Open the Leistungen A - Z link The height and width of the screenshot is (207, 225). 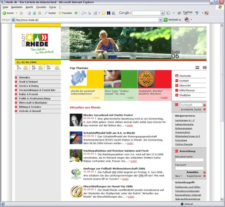pos(185,120)
